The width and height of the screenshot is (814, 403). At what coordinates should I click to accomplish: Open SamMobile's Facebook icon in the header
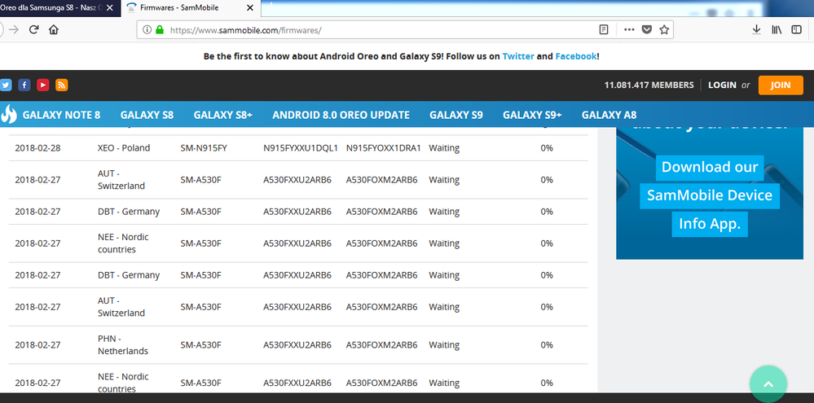coord(24,85)
